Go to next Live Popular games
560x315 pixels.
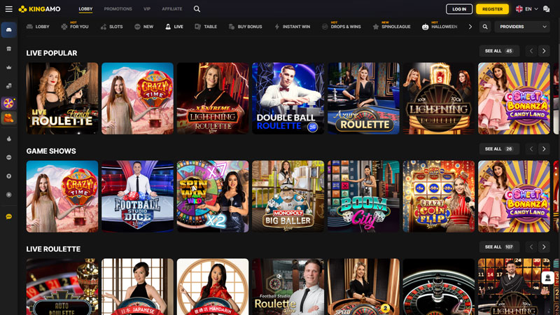[x=544, y=51]
